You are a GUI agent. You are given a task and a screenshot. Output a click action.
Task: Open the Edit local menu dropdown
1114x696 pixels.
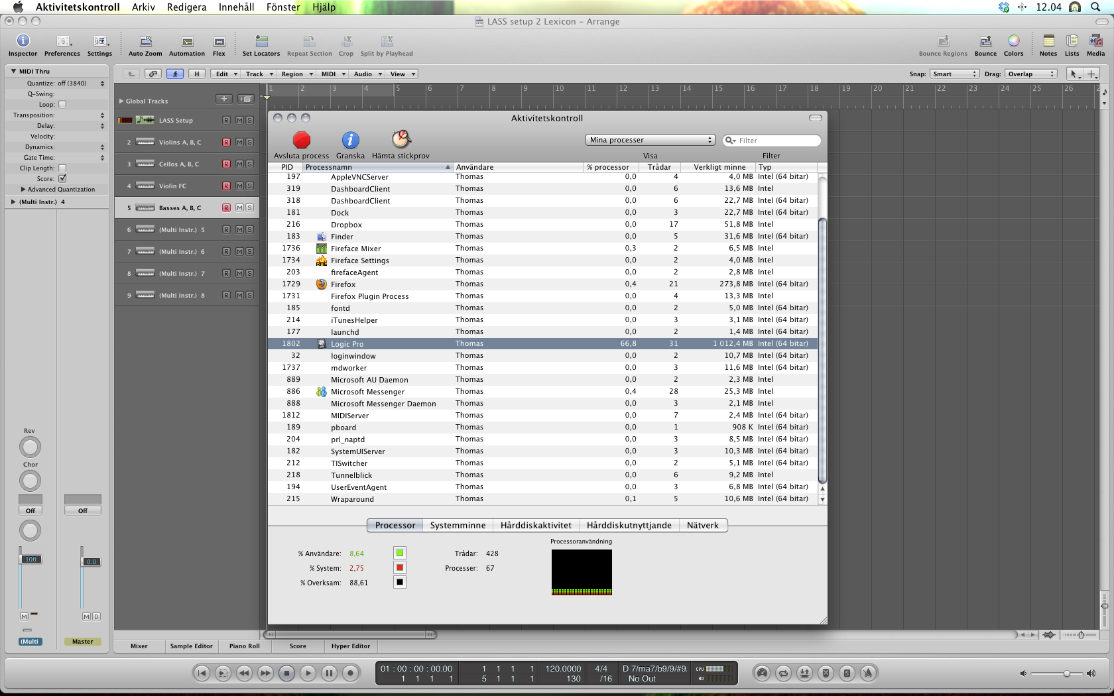pos(225,74)
